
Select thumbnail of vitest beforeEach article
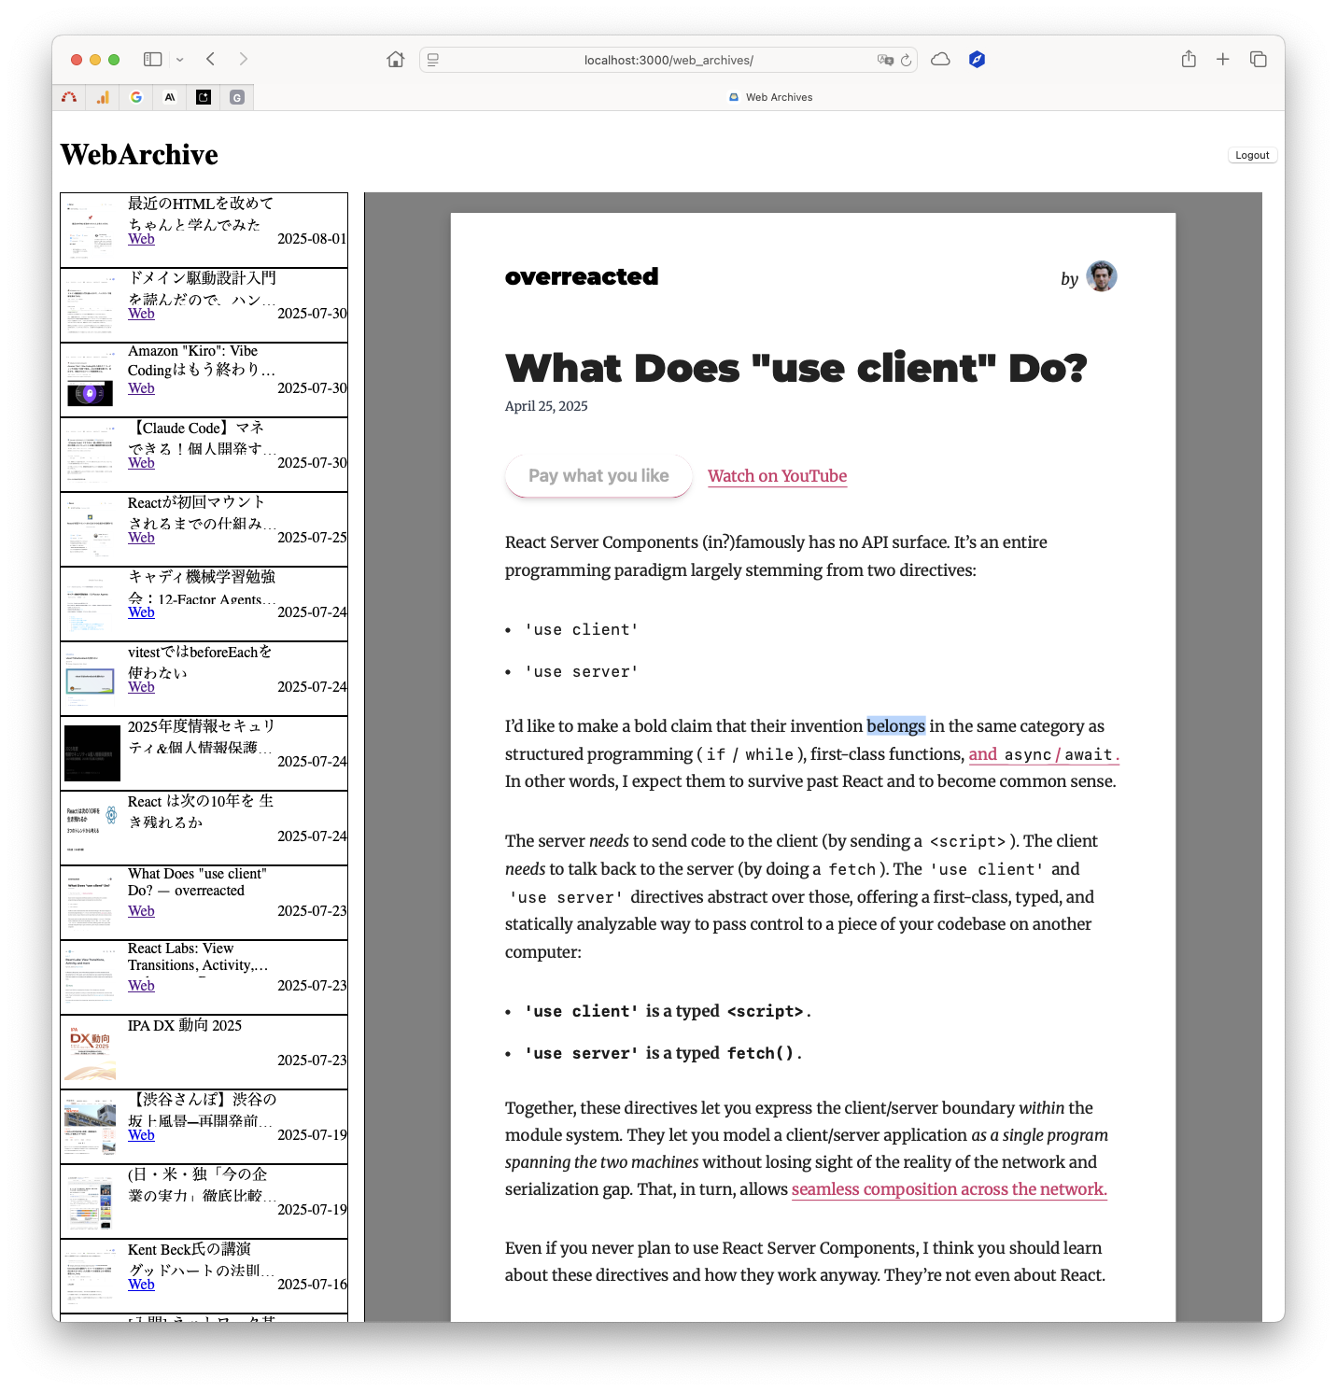tap(91, 679)
